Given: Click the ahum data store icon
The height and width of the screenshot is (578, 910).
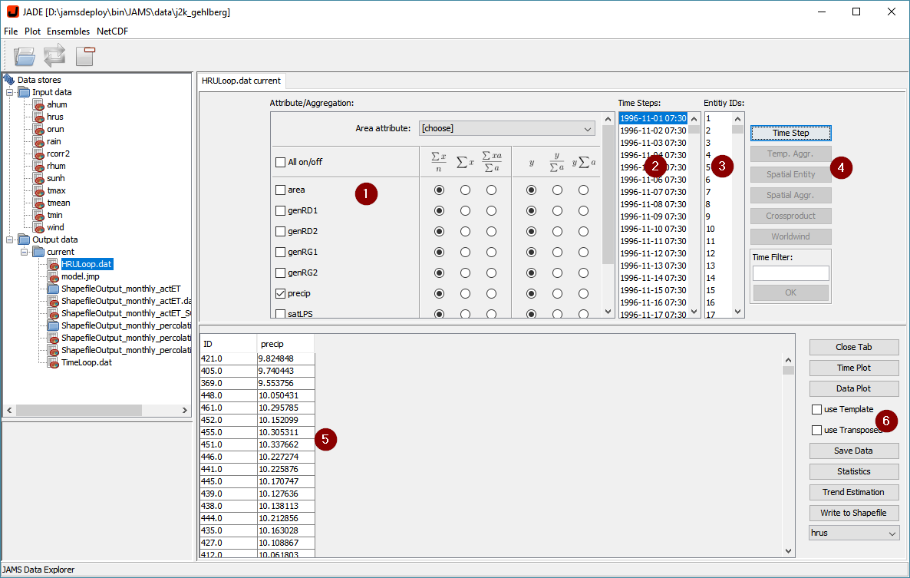Looking at the screenshot, I should pyautogui.click(x=38, y=104).
